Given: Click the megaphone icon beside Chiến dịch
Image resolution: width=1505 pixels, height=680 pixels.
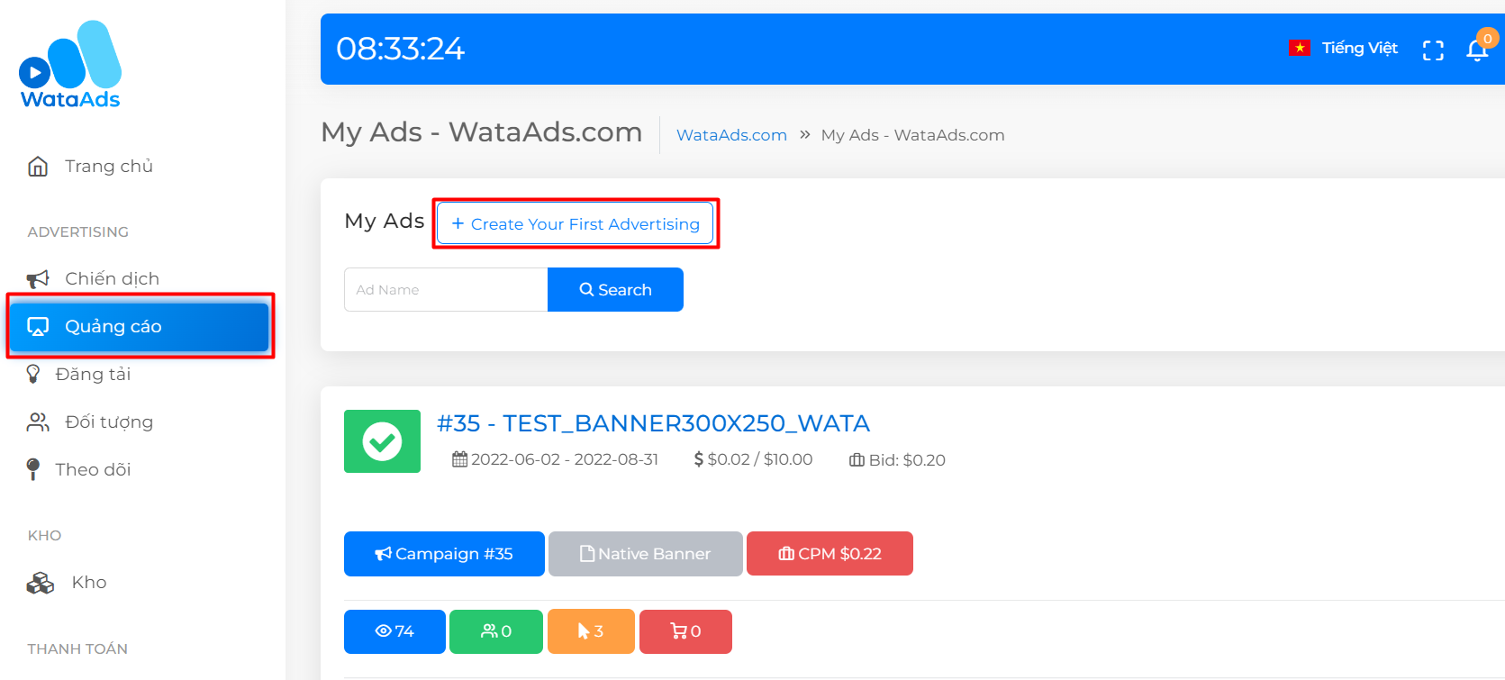Looking at the screenshot, I should (38, 279).
